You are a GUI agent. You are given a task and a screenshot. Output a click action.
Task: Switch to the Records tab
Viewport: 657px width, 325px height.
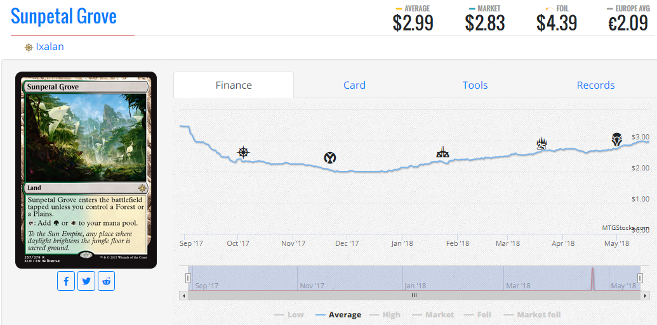[595, 86]
